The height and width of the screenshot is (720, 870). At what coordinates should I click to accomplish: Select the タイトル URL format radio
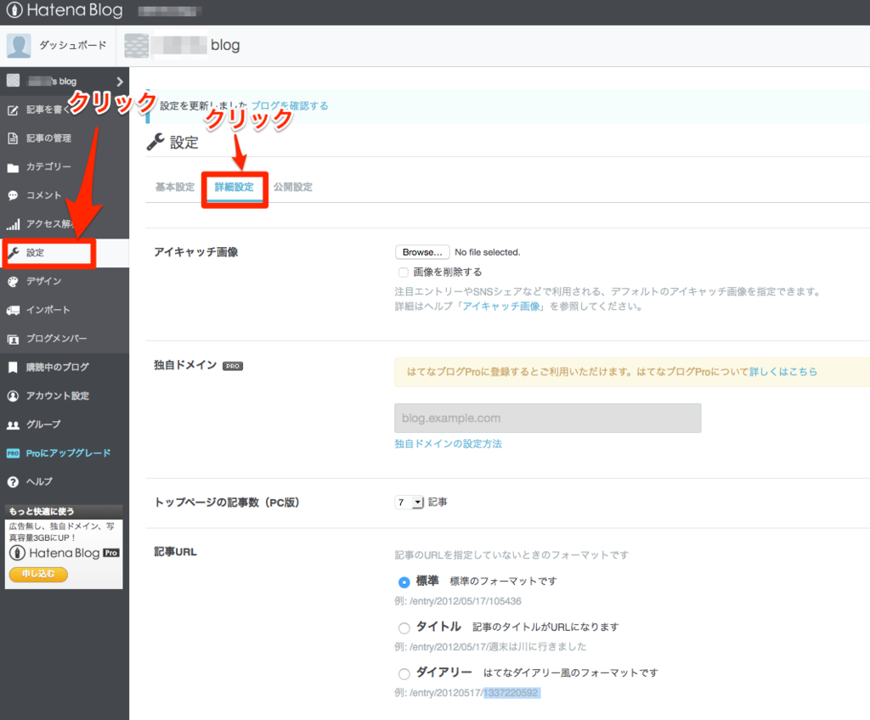(404, 628)
